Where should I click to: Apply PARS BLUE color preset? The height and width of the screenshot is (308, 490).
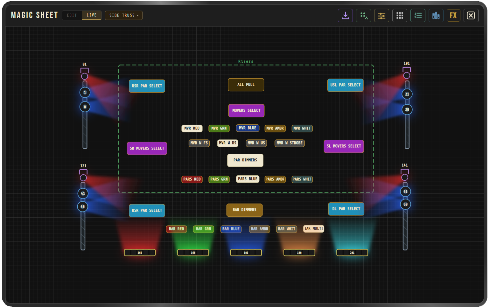248,179
